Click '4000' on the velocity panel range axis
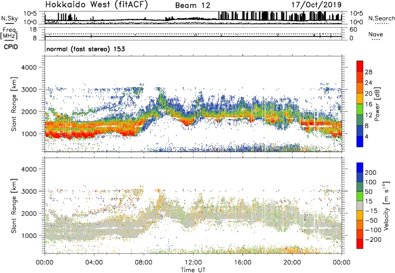The image size is (395, 273). pyautogui.click(x=29, y=169)
